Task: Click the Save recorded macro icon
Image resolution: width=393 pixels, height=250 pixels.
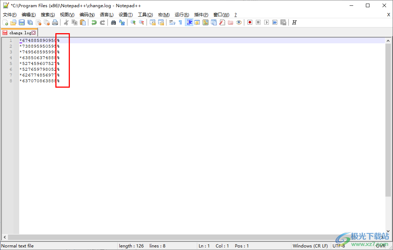Action: (283, 22)
